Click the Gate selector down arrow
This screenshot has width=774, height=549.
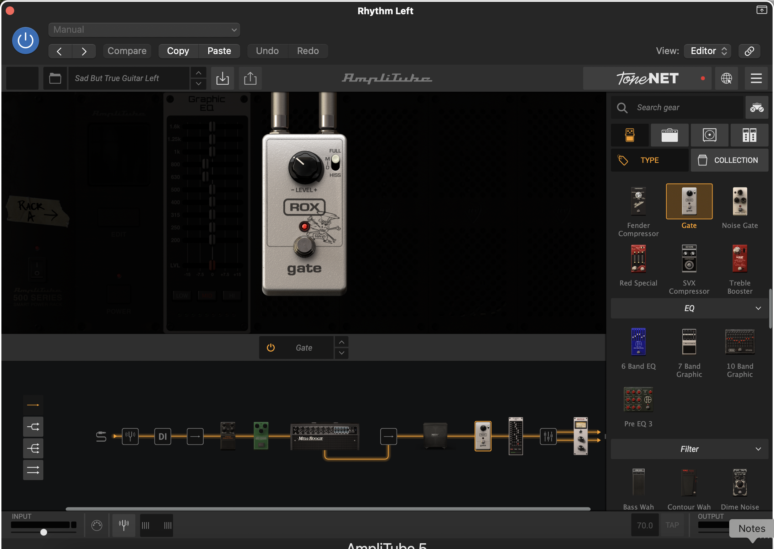click(342, 353)
